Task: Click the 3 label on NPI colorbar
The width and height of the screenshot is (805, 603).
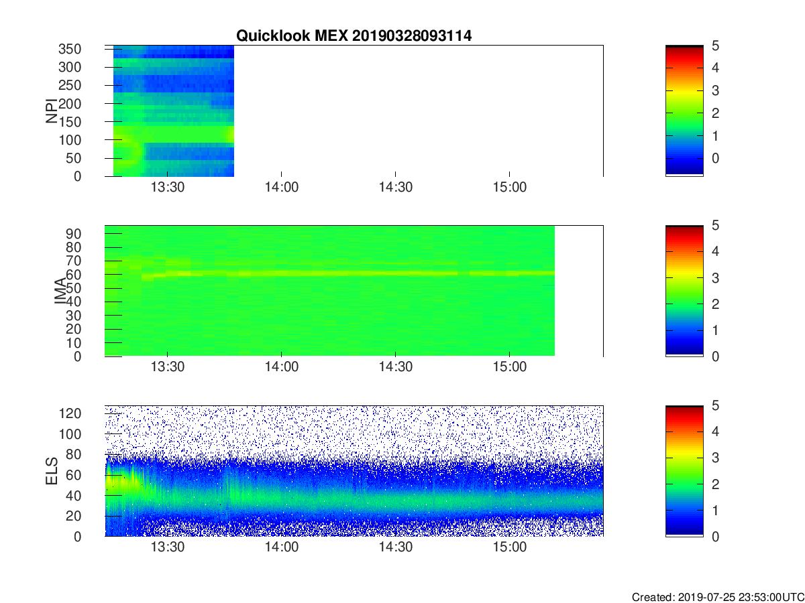Action: point(715,90)
